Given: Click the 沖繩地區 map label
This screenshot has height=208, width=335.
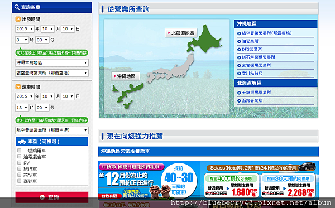Looking at the screenshot, I should (x=126, y=76).
